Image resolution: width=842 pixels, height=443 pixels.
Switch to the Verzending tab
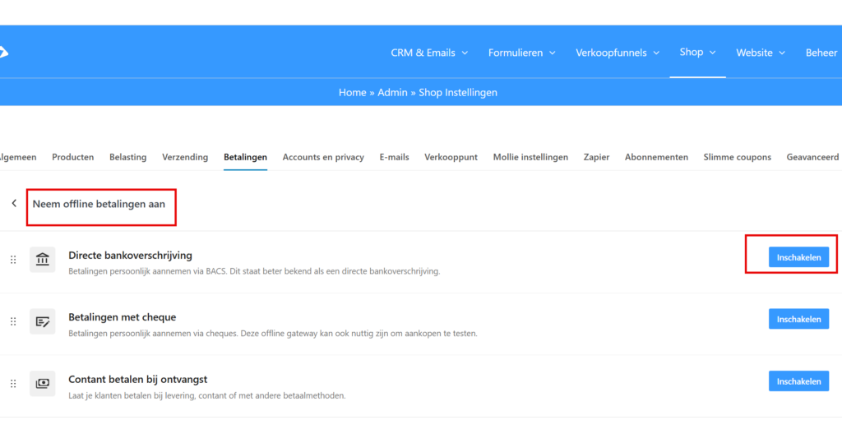185,157
